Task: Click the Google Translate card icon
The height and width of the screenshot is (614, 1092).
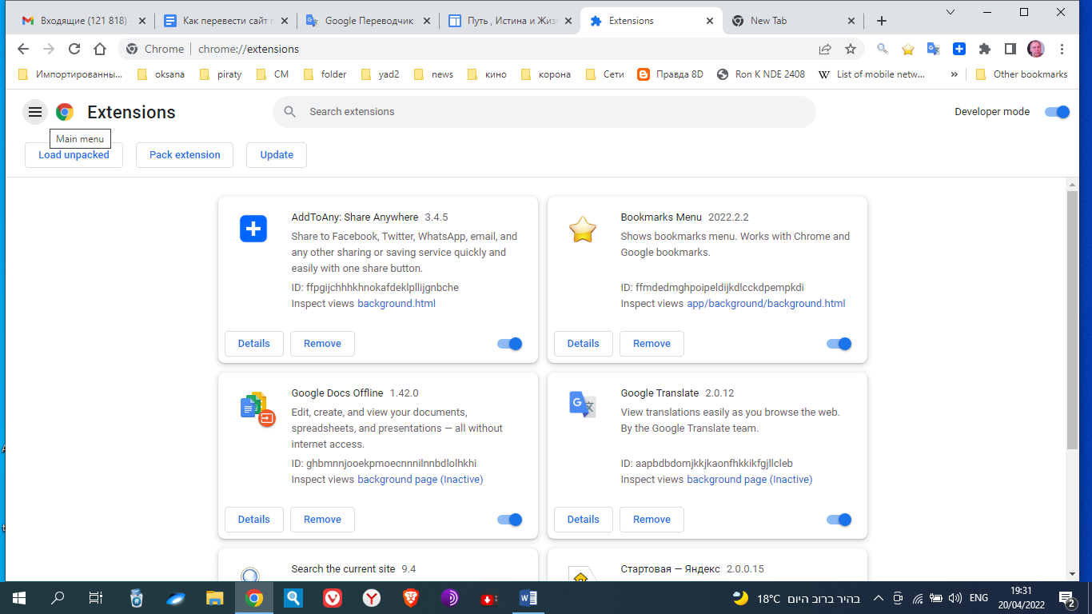Action: [583, 405]
